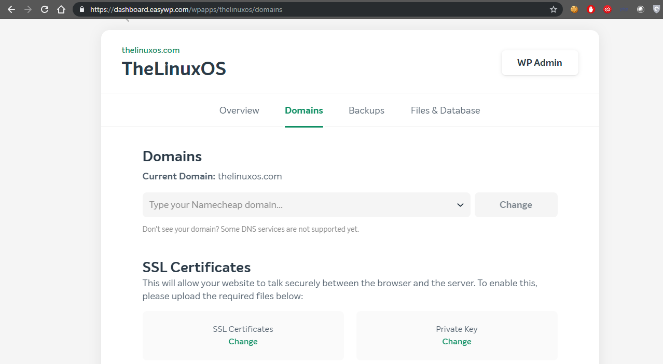
Task: Change the SSL Certificates file
Action: pyautogui.click(x=243, y=341)
